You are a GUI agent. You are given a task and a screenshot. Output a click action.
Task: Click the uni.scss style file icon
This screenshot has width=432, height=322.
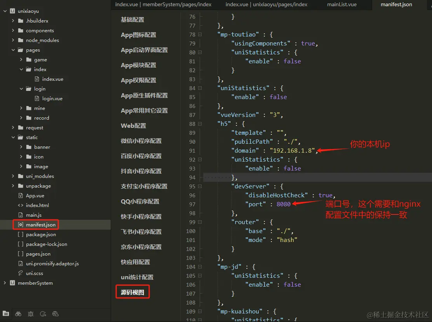(x=20, y=273)
